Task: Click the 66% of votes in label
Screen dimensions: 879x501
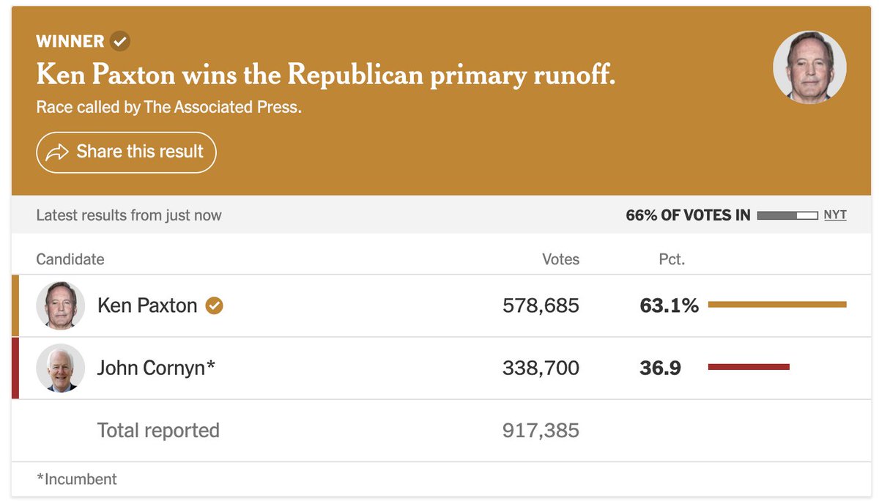Action: (x=688, y=215)
